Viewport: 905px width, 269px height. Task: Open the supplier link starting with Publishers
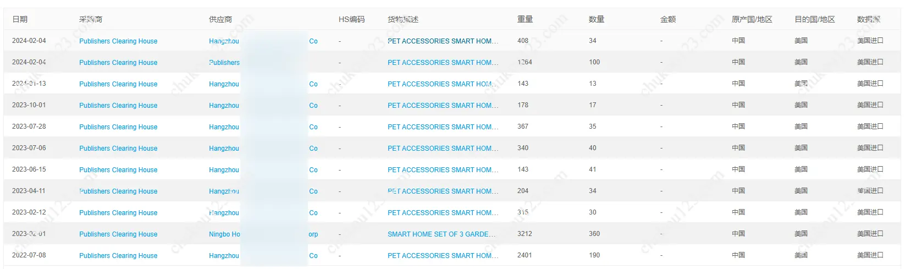point(224,63)
